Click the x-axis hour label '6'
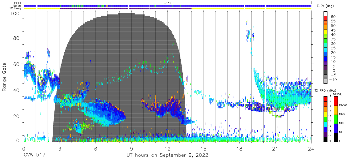This screenshot has width=350, height=161. [x=95, y=149]
